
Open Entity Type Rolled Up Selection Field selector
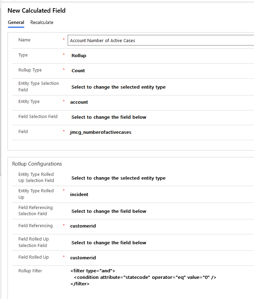tap(118, 178)
